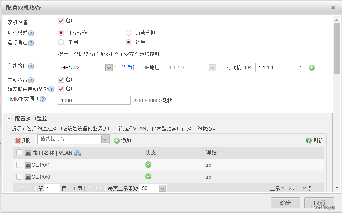
Task: Click 'up' detail in GE1/0/0 row
Action: pos(208,177)
